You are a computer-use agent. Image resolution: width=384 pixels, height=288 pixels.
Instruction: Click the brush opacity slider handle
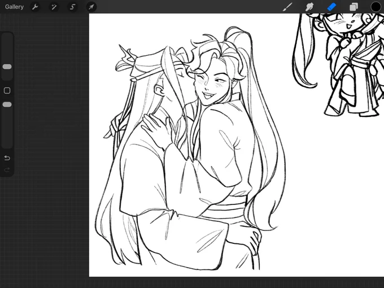pyautogui.click(x=7, y=104)
